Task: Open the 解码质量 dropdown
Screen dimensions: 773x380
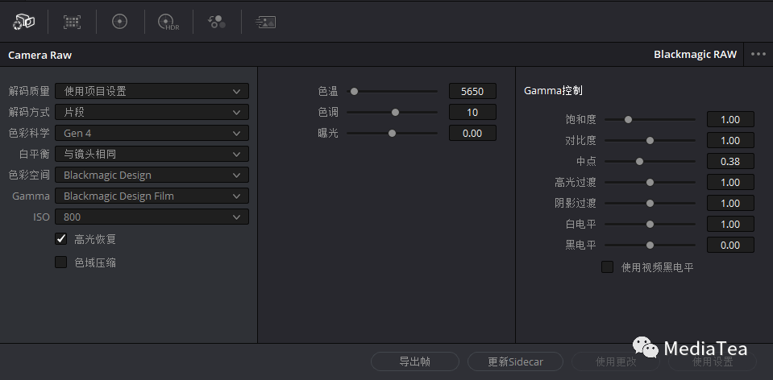Action: point(152,91)
